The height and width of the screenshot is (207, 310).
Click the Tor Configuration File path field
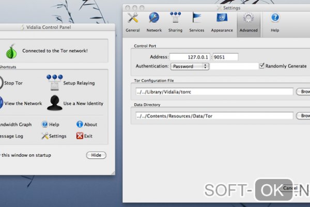pyautogui.click(x=213, y=92)
